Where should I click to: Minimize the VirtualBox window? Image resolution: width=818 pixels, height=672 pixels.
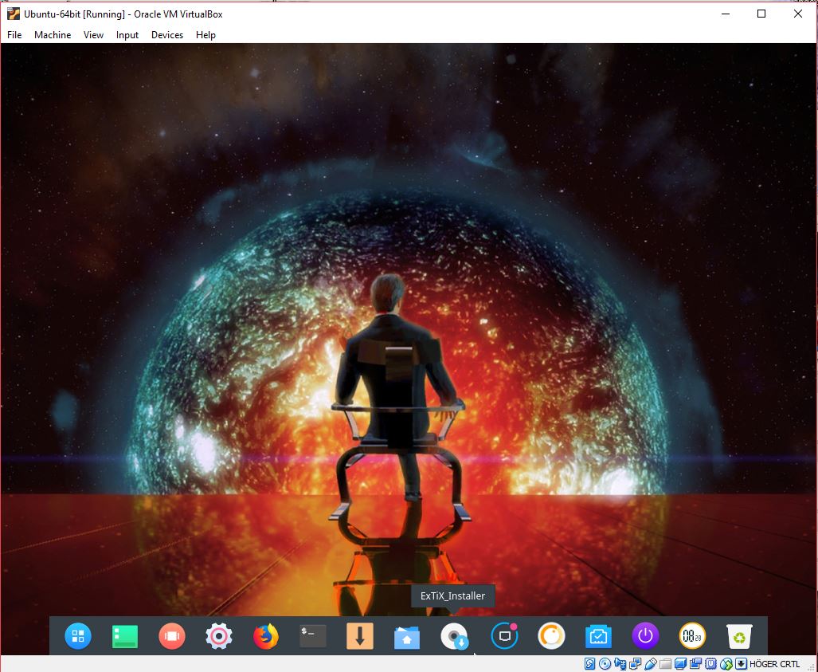tap(726, 14)
